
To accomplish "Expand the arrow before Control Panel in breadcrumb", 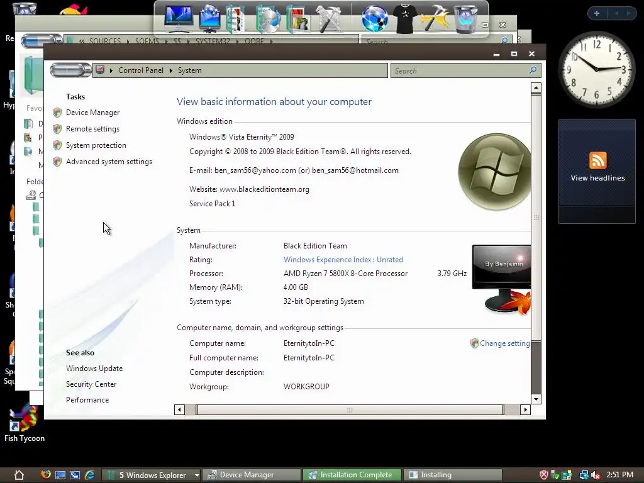I will 111,70.
